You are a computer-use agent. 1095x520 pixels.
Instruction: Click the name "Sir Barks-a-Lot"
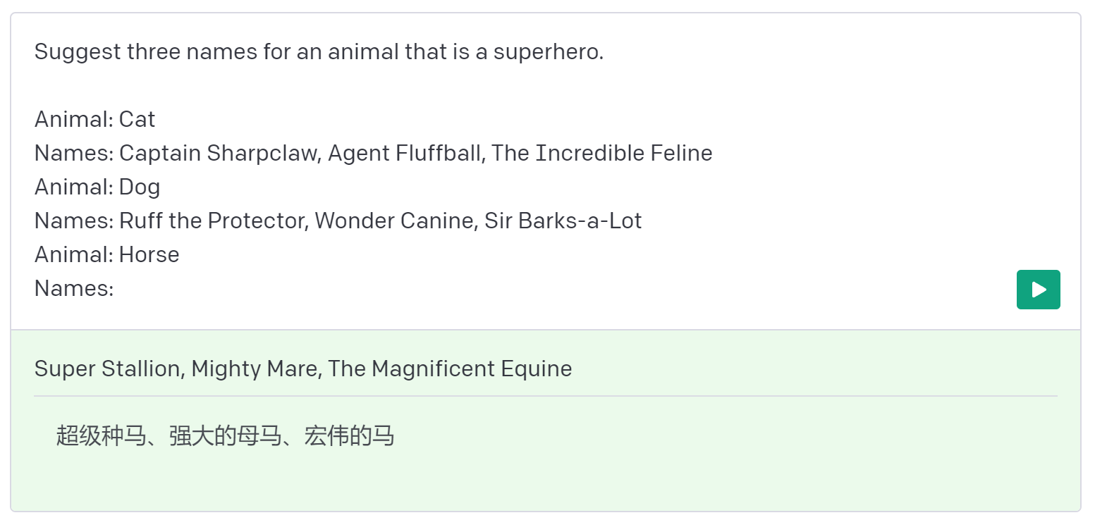[x=563, y=221]
